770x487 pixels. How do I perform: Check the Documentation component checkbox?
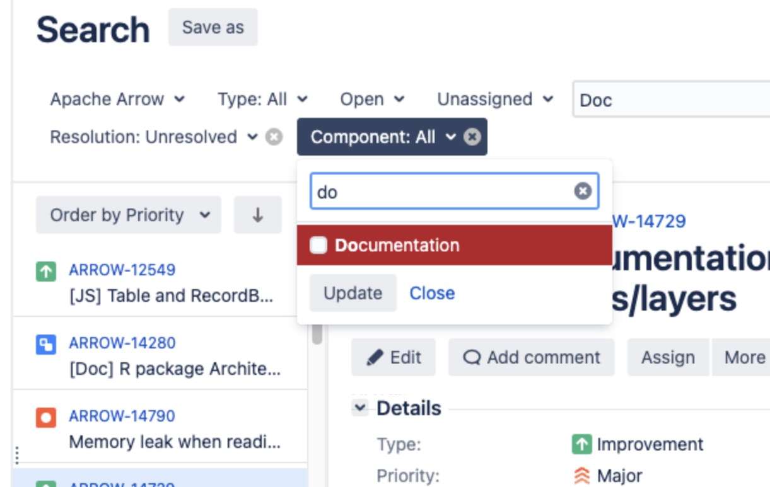[318, 246]
